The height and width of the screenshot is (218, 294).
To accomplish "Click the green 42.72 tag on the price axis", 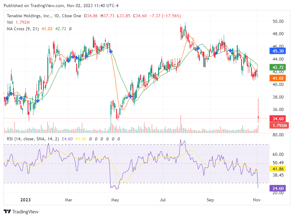I will [x=278, y=67].
